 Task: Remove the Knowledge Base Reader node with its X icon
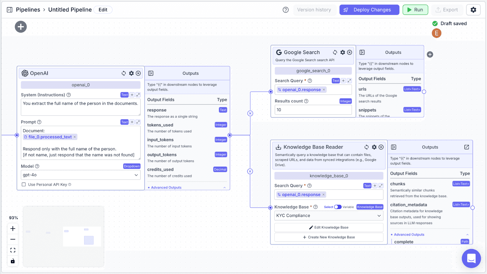[381, 147]
